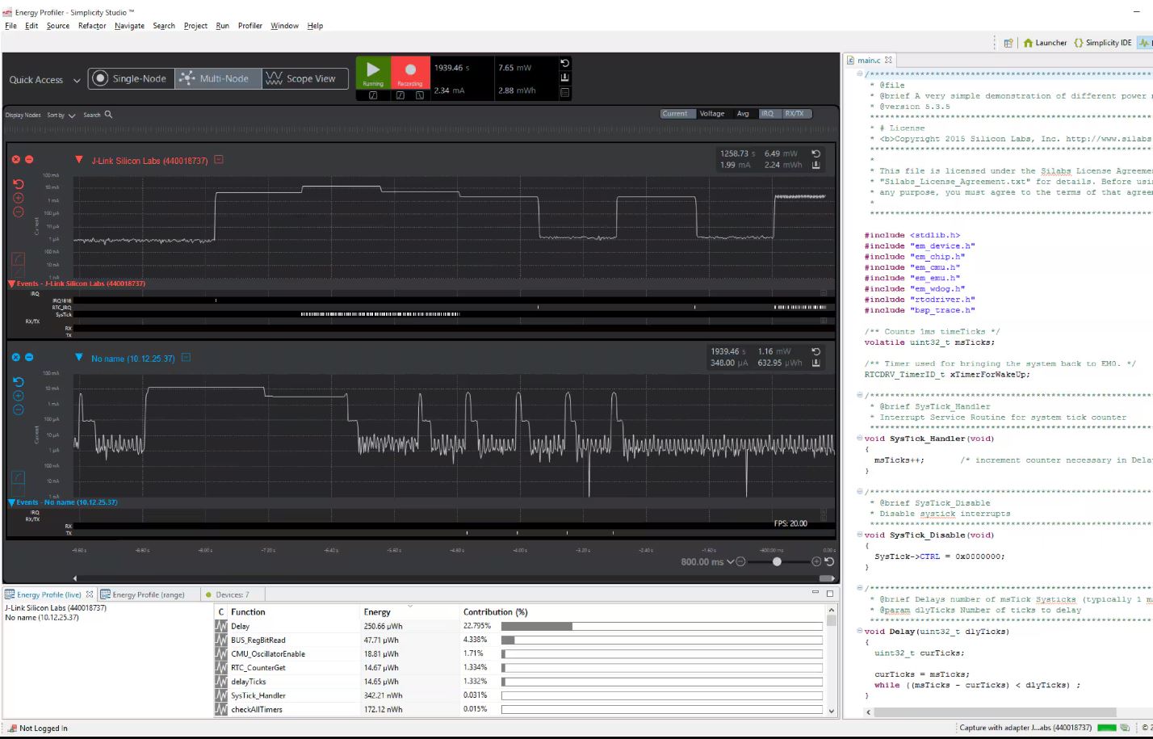Open the Simplicity IDE perspective
The height and width of the screenshot is (739, 1153).
click(1102, 43)
